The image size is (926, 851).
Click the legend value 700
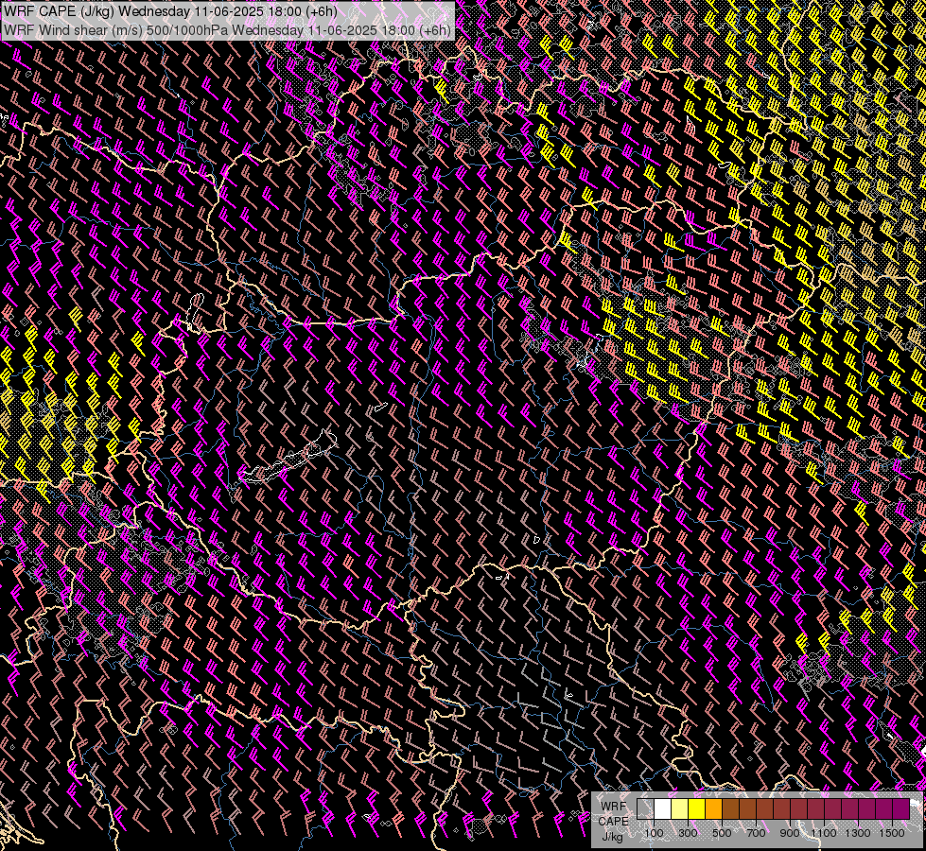tap(756, 833)
